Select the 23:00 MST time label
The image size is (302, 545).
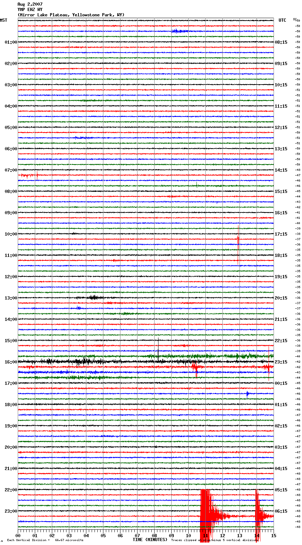(x=11, y=511)
